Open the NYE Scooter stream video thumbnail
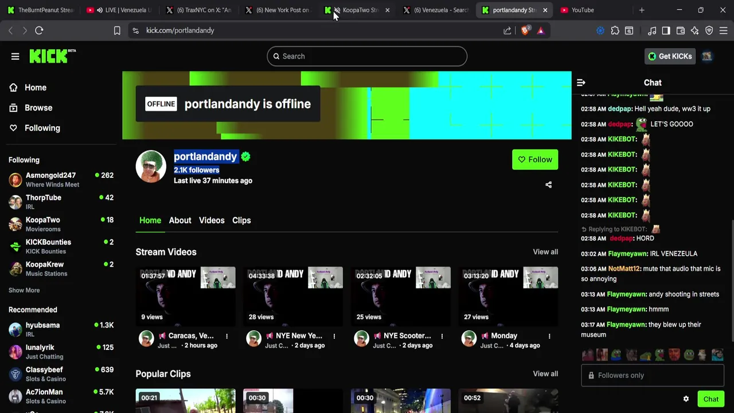Viewport: 734px width, 413px height. click(400, 296)
